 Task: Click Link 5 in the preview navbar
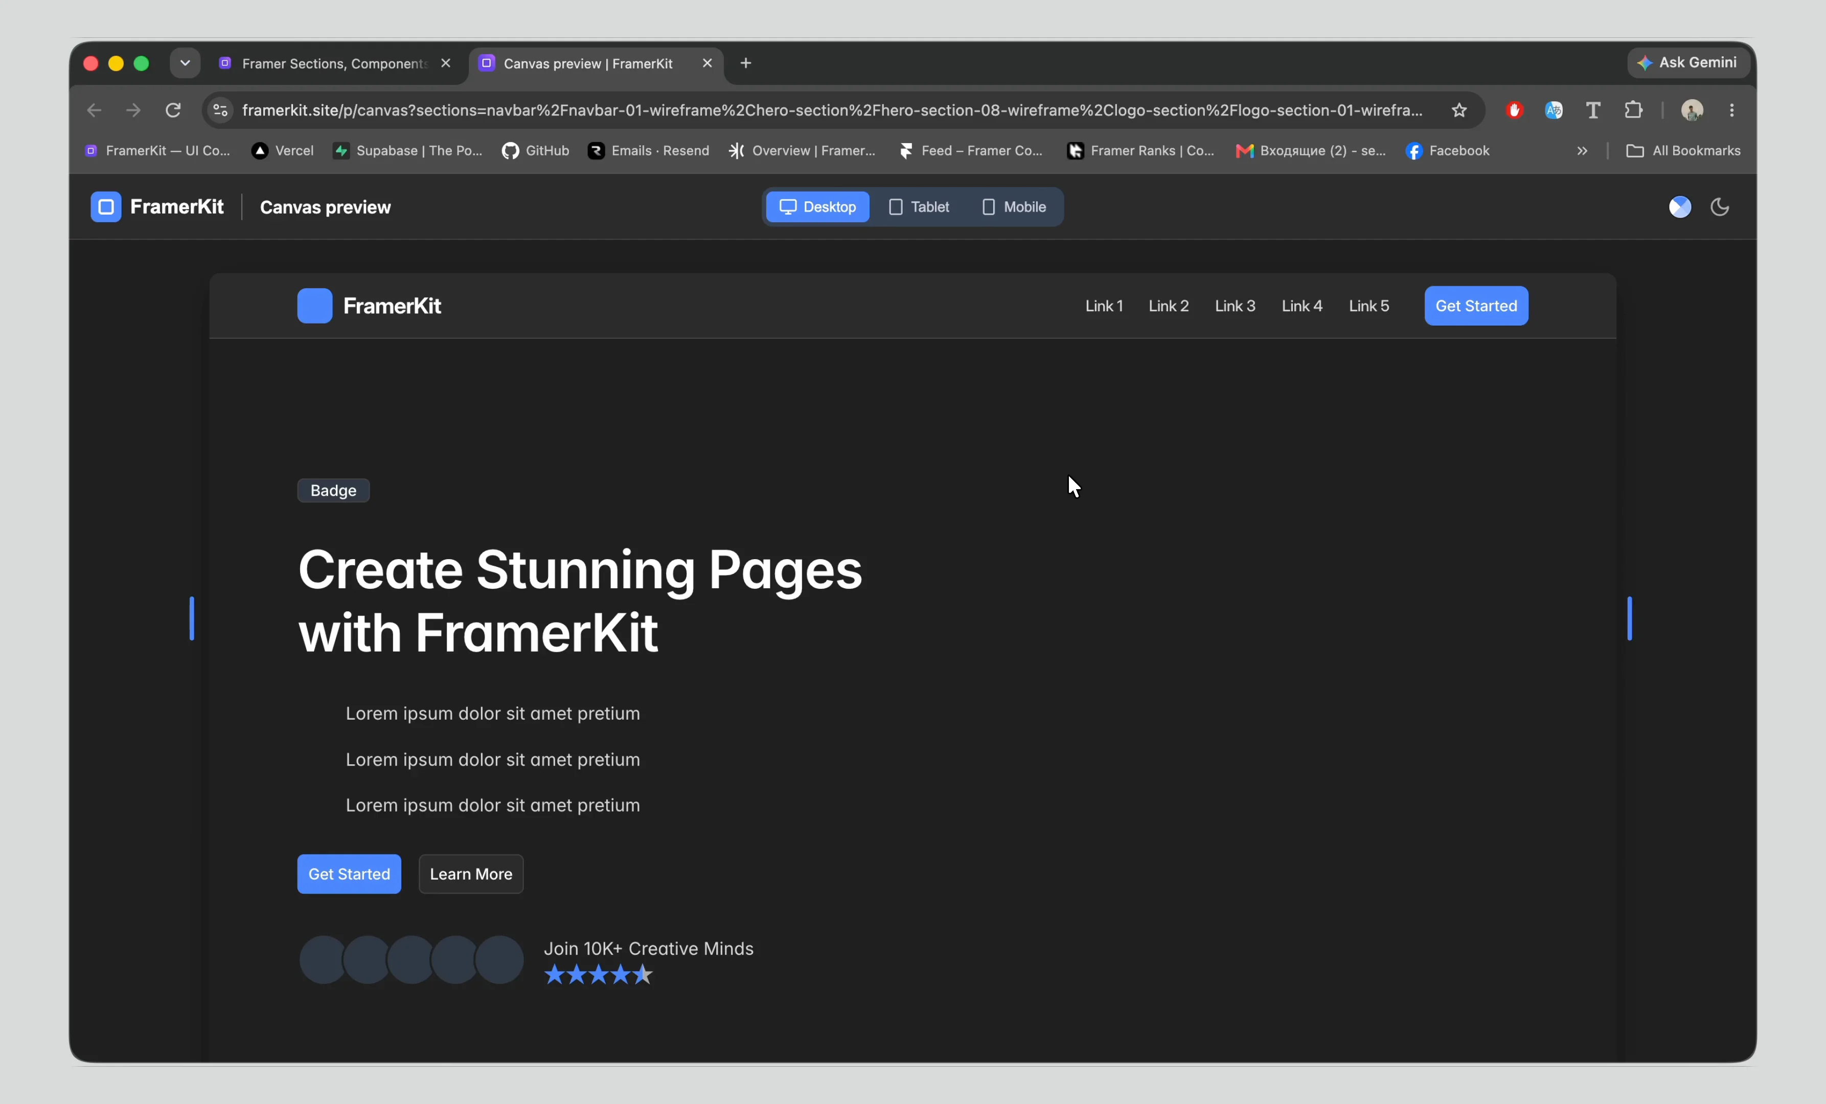coord(1369,306)
